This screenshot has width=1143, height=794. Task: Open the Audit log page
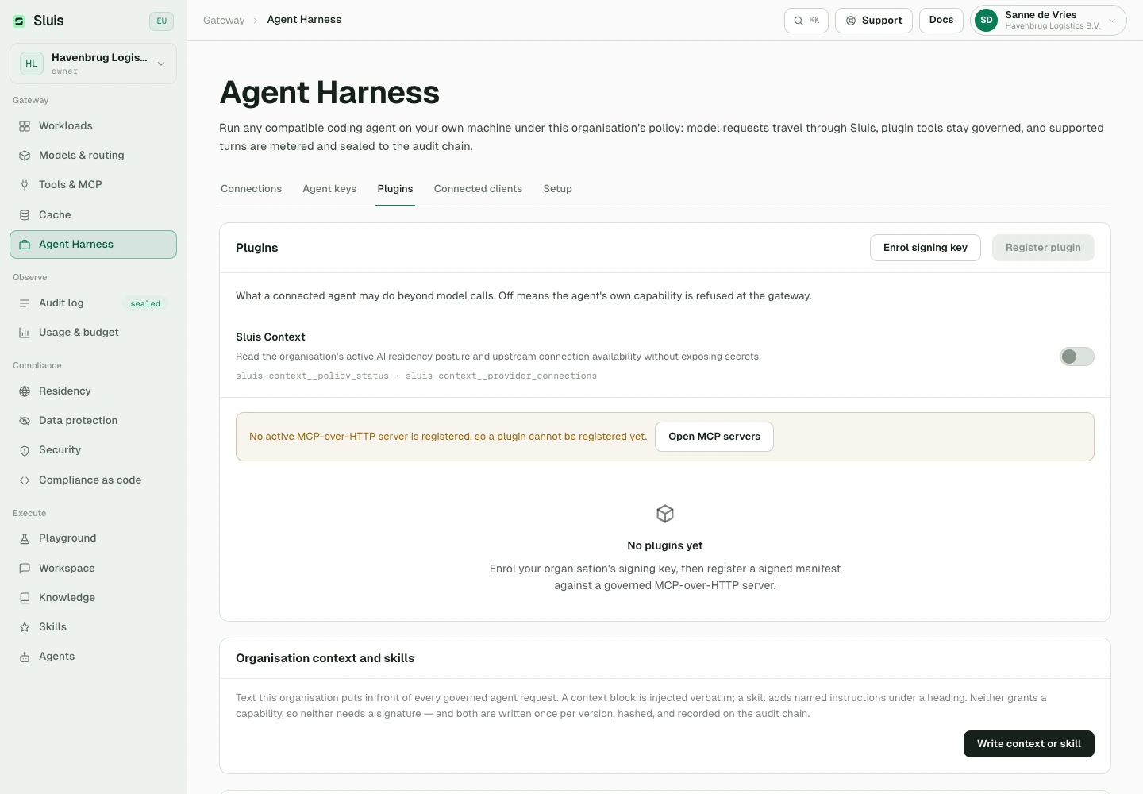click(93, 303)
